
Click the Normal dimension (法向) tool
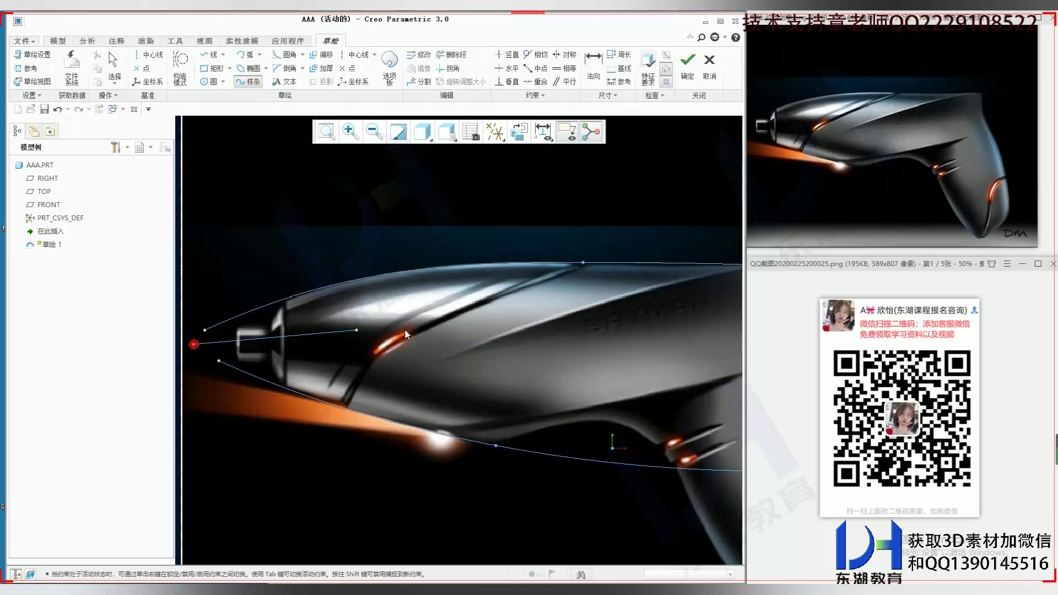593,65
